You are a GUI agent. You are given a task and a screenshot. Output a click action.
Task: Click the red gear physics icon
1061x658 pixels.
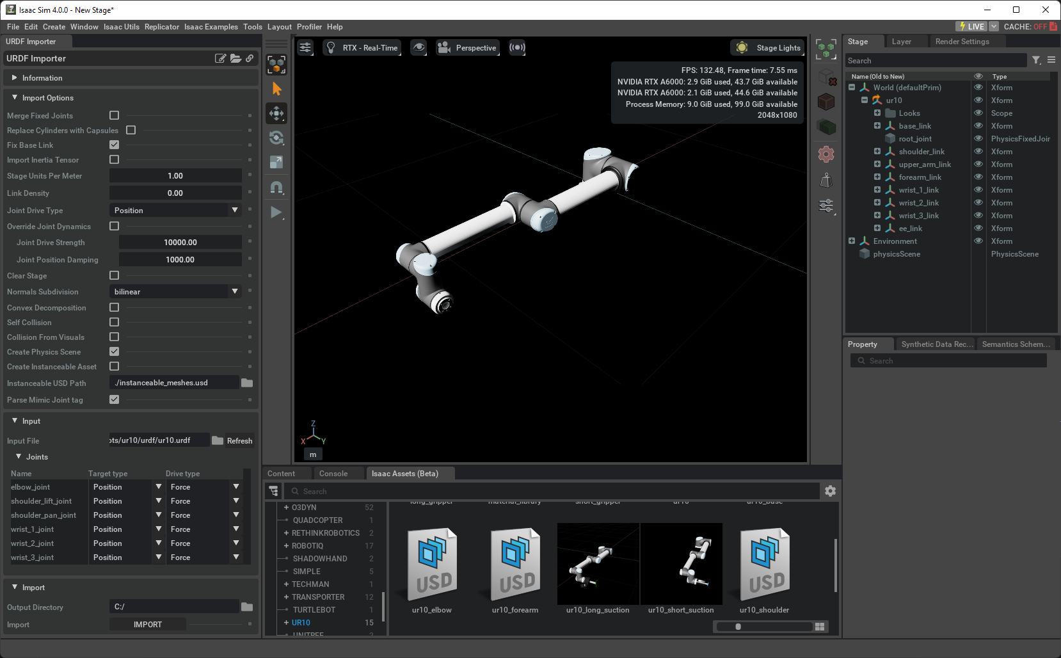pos(826,154)
